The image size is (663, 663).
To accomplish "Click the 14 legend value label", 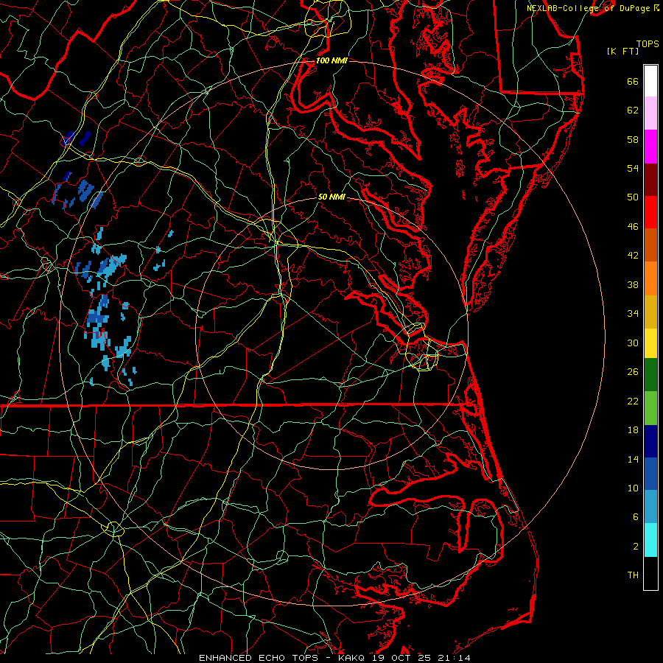I will click(x=633, y=459).
